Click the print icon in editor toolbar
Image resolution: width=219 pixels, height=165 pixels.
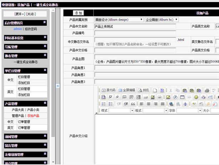(207, 90)
